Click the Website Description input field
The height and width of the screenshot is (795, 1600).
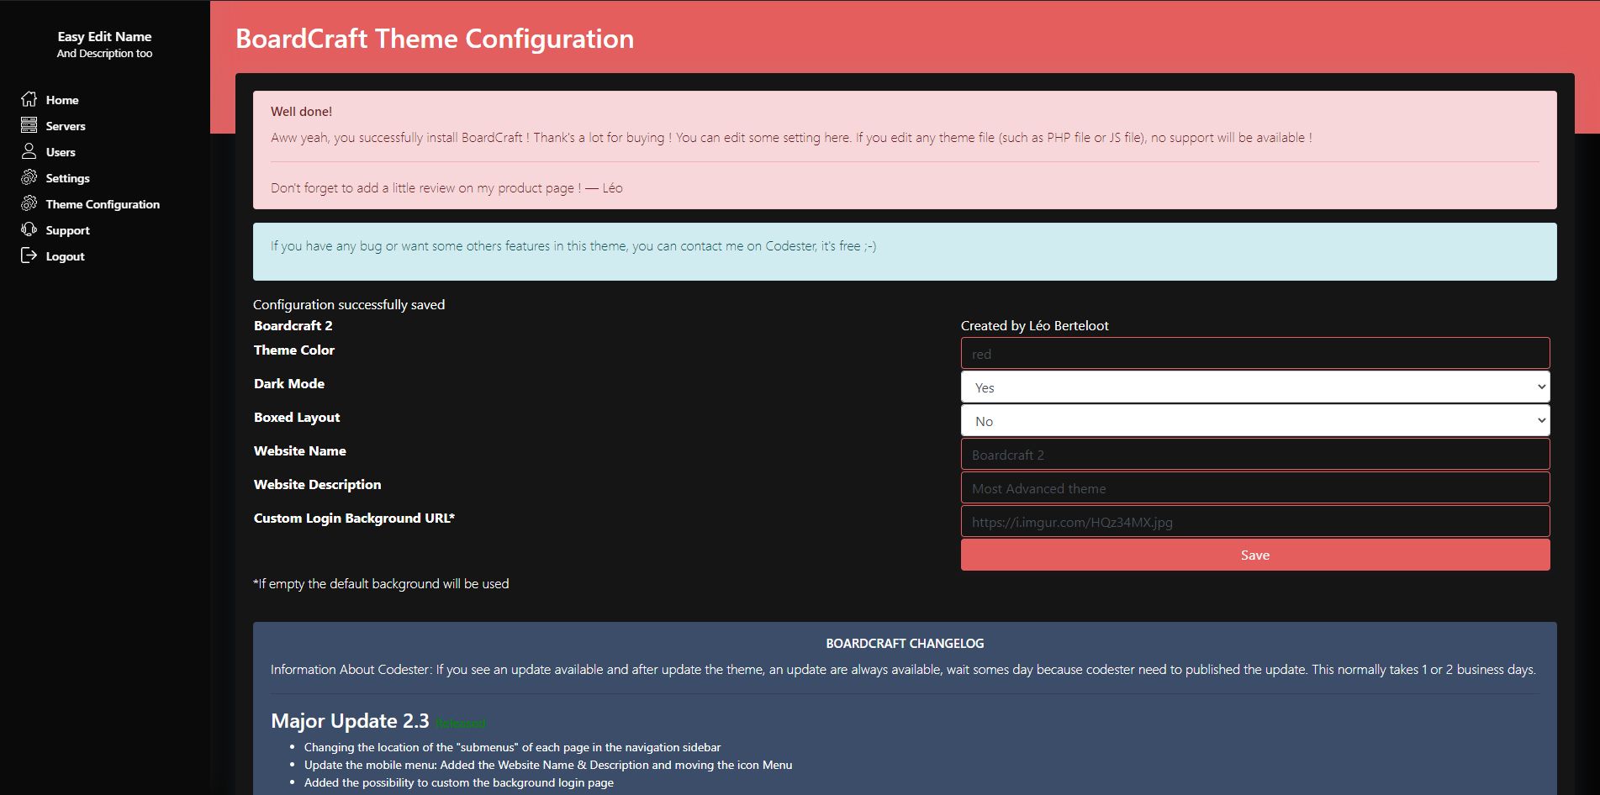coord(1255,487)
